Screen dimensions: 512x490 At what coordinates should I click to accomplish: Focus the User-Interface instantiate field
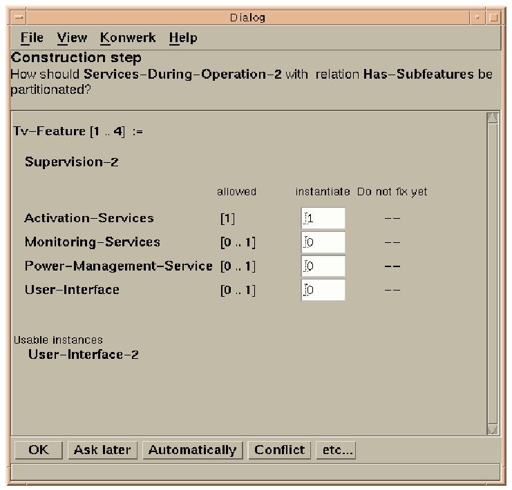tap(323, 290)
